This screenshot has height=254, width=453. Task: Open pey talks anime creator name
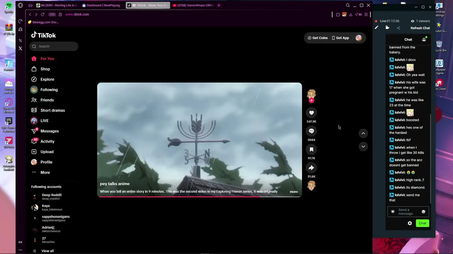115,184
